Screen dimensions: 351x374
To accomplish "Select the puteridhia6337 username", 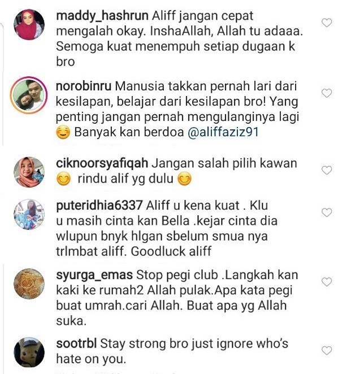I will point(99,206).
